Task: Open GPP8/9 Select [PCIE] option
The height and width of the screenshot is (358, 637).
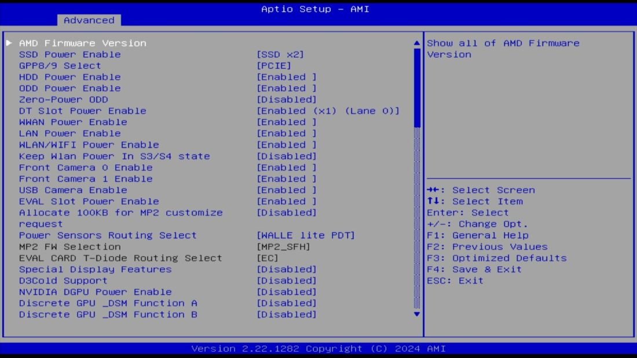Action: click(x=273, y=66)
